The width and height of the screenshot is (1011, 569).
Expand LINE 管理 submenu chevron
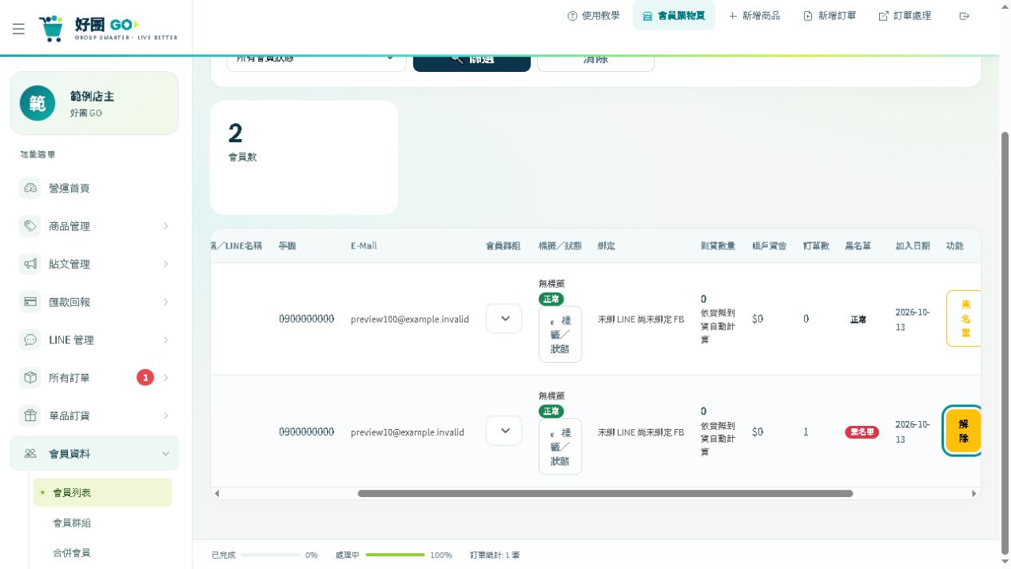coord(165,340)
